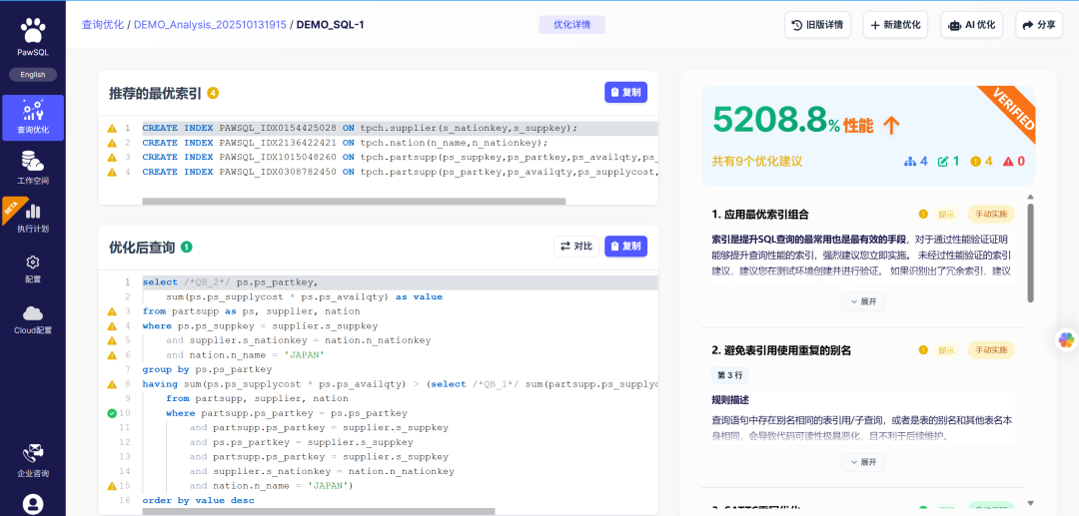
Task: Open 旧版详情 view
Action: [x=817, y=25]
